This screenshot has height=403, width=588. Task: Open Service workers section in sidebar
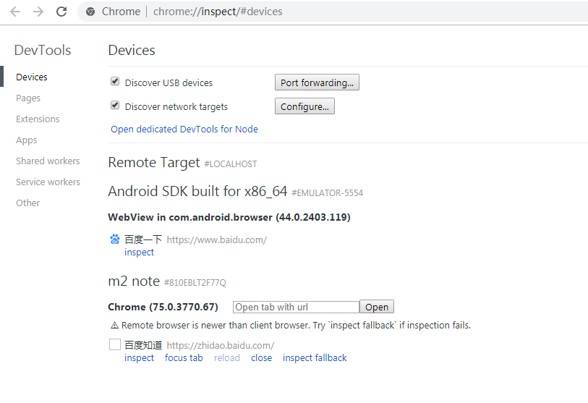click(x=48, y=182)
